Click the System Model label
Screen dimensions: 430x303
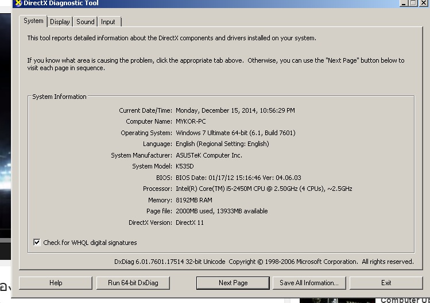[x=152, y=167]
